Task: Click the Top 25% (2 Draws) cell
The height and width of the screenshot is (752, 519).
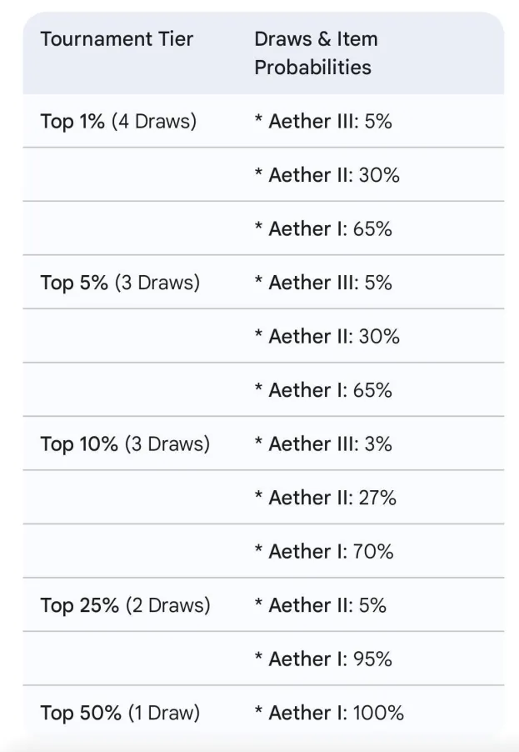Action: (x=125, y=605)
